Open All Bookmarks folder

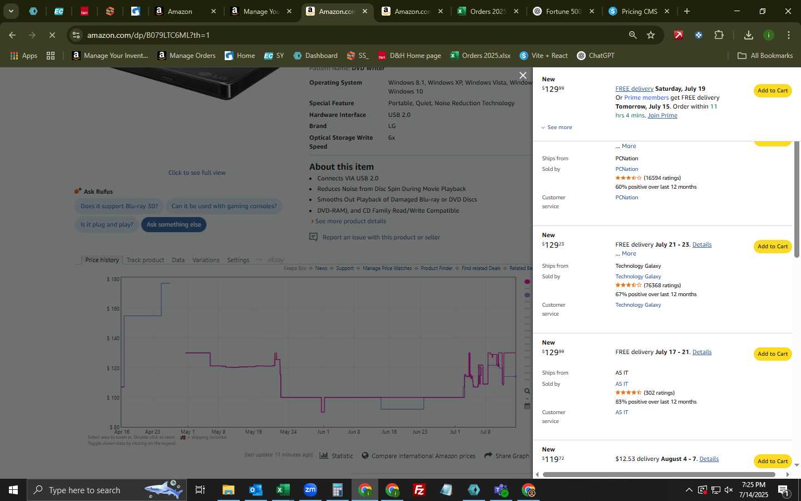pyautogui.click(x=765, y=56)
